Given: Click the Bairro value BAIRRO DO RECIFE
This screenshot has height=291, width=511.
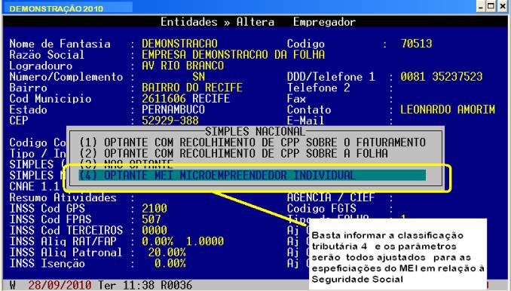Looking at the screenshot, I should click(192, 87).
